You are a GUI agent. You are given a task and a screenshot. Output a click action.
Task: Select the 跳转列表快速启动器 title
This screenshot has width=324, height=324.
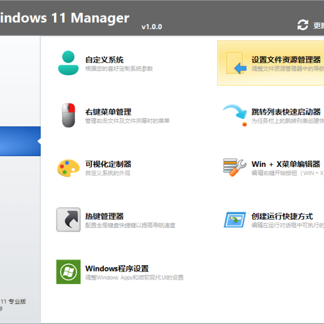(x=286, y=112)
